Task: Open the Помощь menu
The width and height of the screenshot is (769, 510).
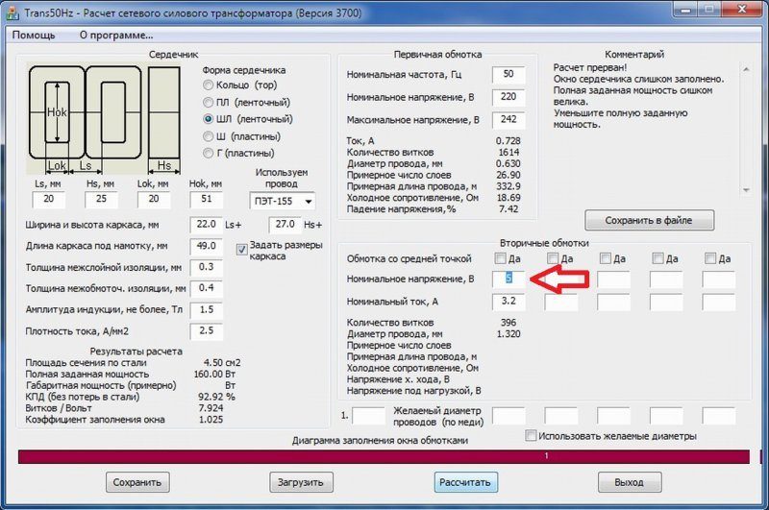Action: pyautogui.click(x=34, y=36)
